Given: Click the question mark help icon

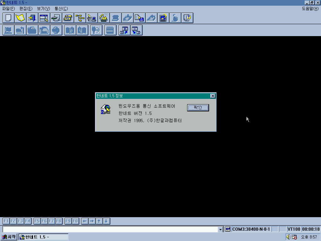Looking at the screenshot, I should coord(187,18).
